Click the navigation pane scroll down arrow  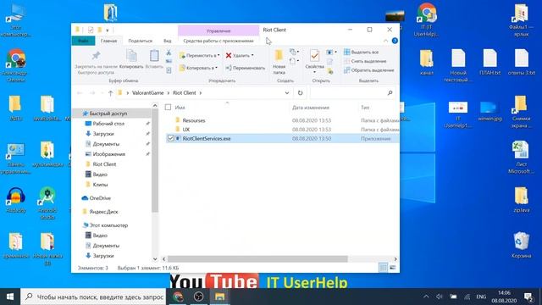click(155, 258)
